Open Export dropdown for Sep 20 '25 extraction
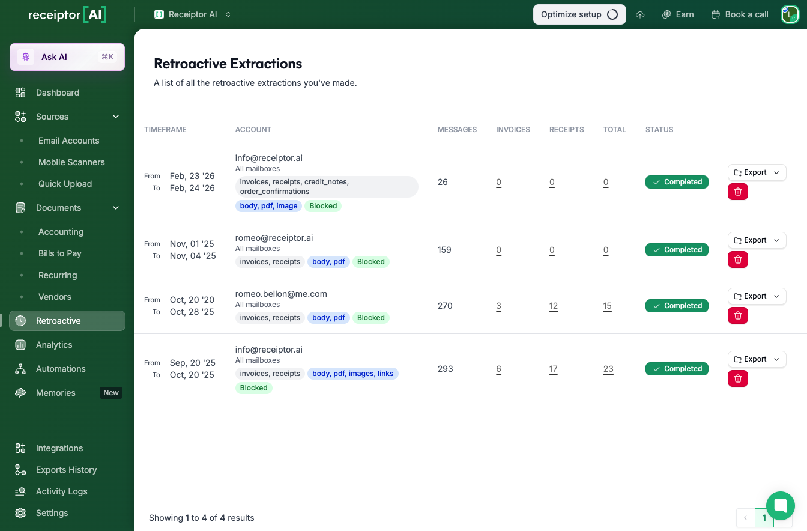807x531 pixels. (x=757, y=359)
